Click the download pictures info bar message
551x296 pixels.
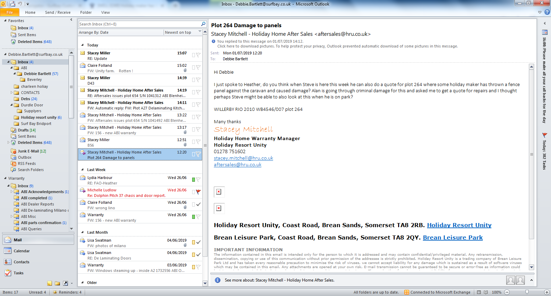tap(337, 46)
